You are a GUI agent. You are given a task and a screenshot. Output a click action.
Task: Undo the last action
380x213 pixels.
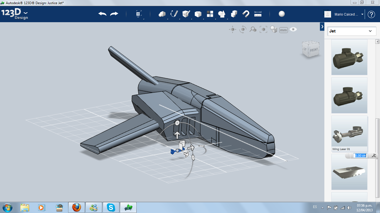(102, 14)
